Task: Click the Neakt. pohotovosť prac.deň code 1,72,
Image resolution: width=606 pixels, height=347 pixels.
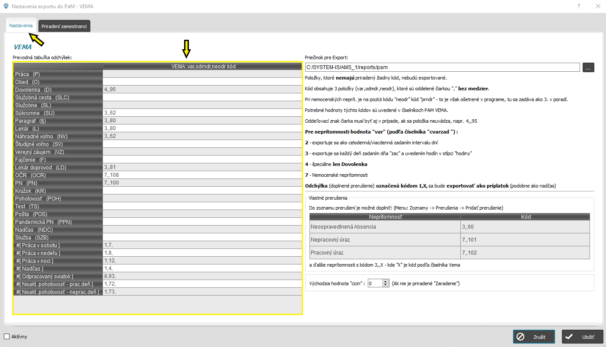Action: coord(202,284)
